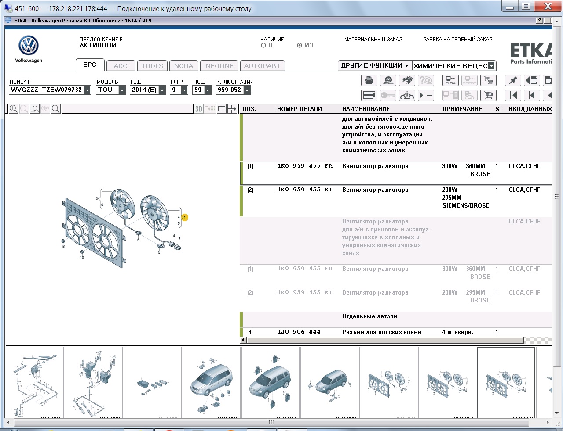Select the grey minivan thumbnail

pyautogui.click(x=212, y=382)
